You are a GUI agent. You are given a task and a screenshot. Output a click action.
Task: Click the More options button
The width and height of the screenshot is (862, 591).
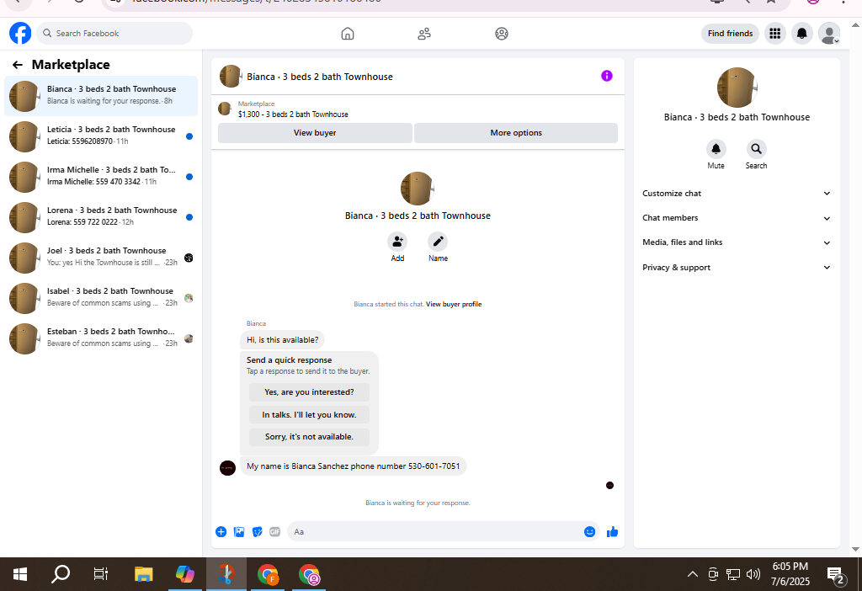coord(516,133)
